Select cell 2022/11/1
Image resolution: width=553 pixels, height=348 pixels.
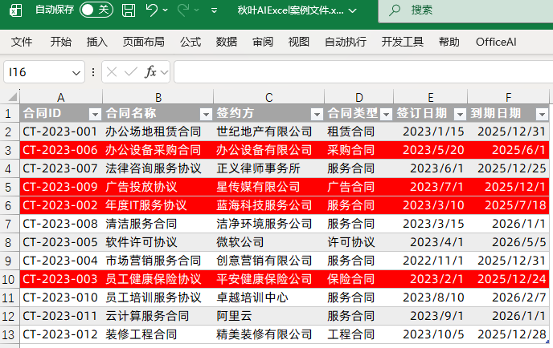tap(431, 261)
